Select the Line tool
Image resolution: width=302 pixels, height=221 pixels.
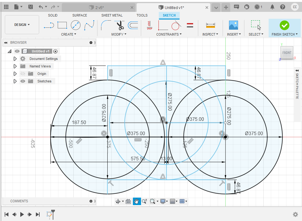tap(49, 25)
